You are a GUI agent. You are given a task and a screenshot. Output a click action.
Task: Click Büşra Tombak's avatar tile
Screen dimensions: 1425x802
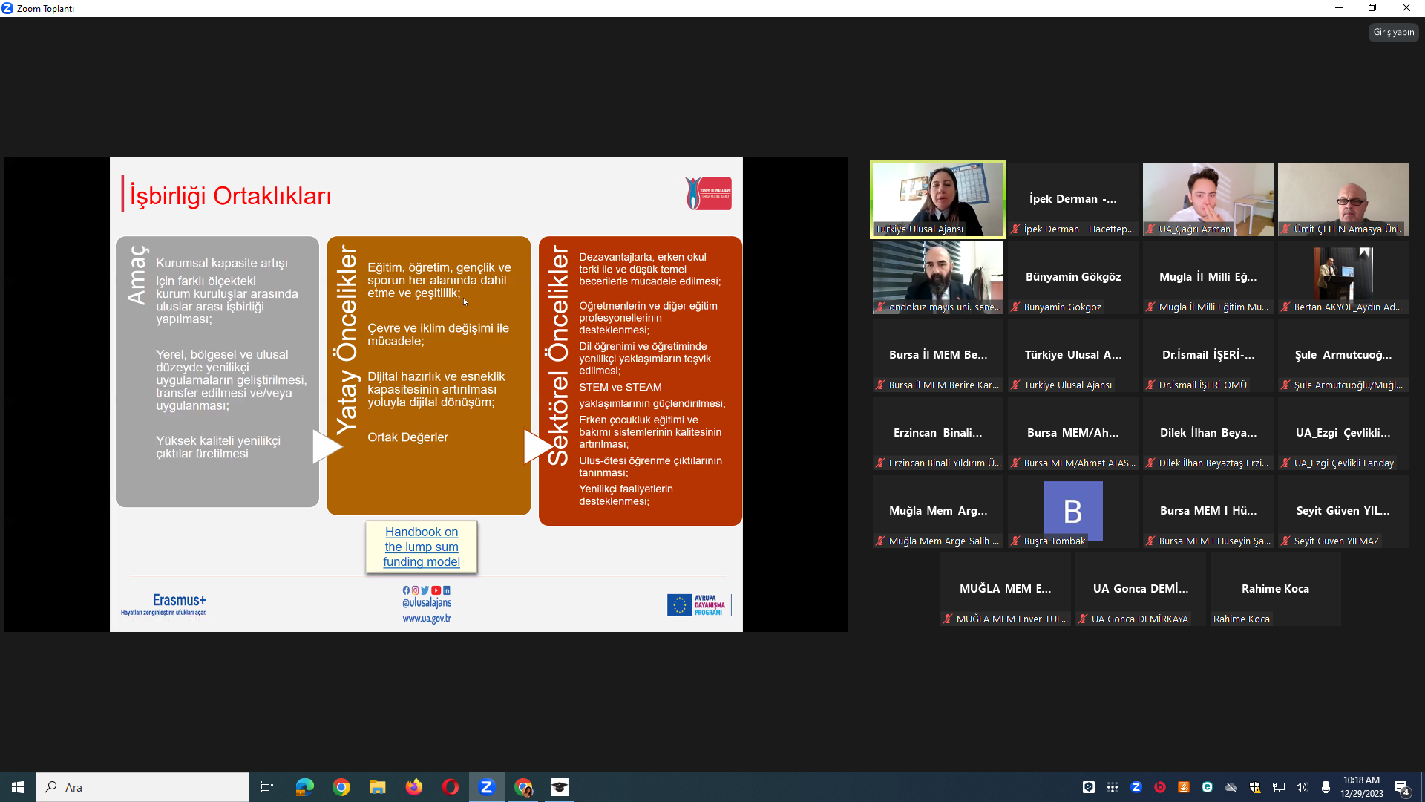coord(1072,511)
